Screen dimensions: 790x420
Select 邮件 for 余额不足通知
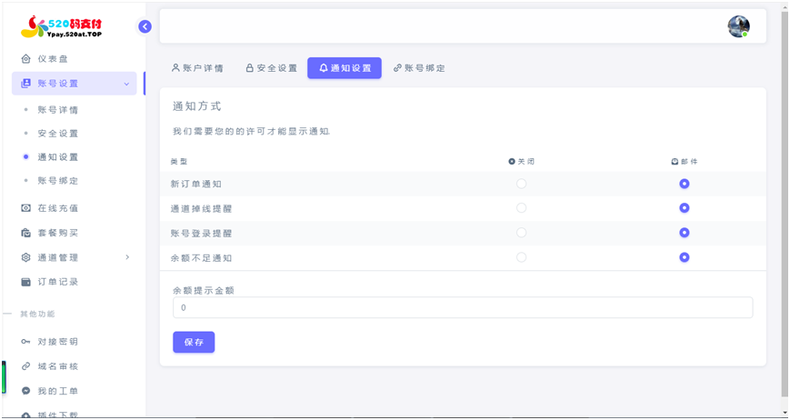(x=685, y=257)
